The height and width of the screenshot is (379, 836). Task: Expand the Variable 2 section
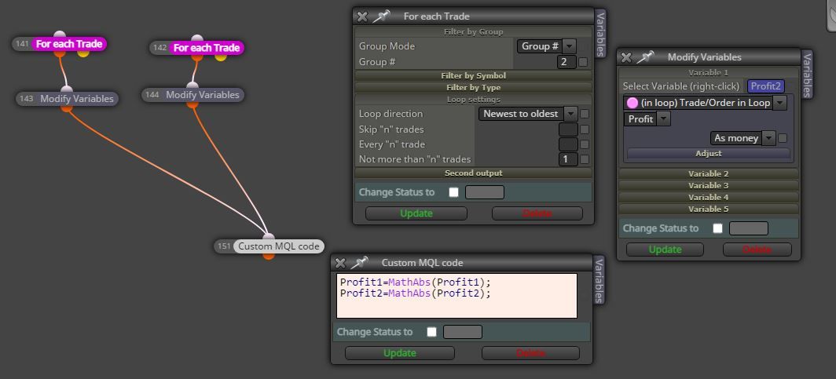click(709, 173)
